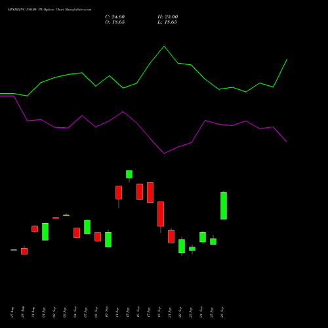Click the red candle for 08 Sep
This screenshot has width=328, height=328.
(98, 237)
